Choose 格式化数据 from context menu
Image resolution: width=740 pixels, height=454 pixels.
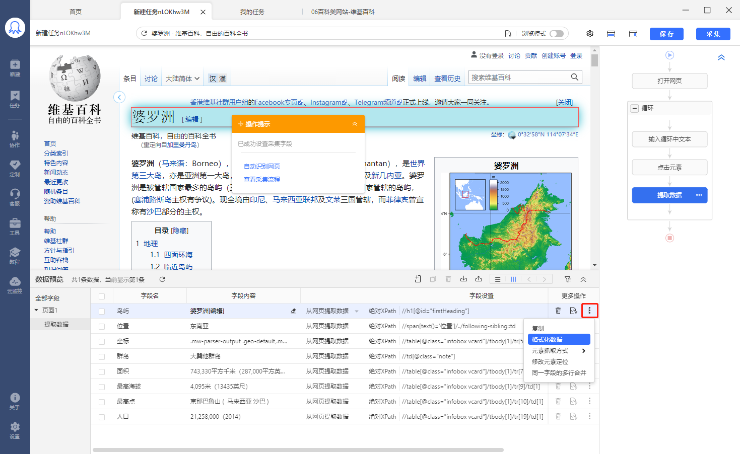(x=559, y=339)
